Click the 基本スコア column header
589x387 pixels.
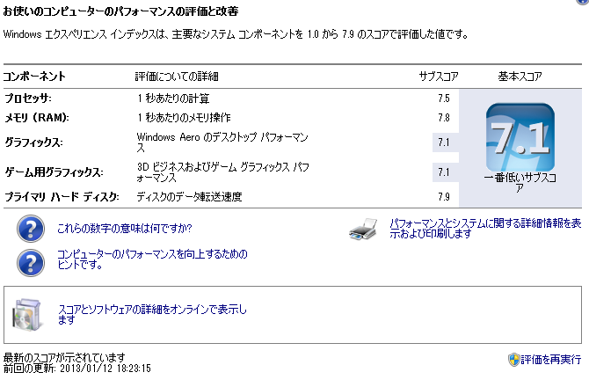click(x=520, y=77)
